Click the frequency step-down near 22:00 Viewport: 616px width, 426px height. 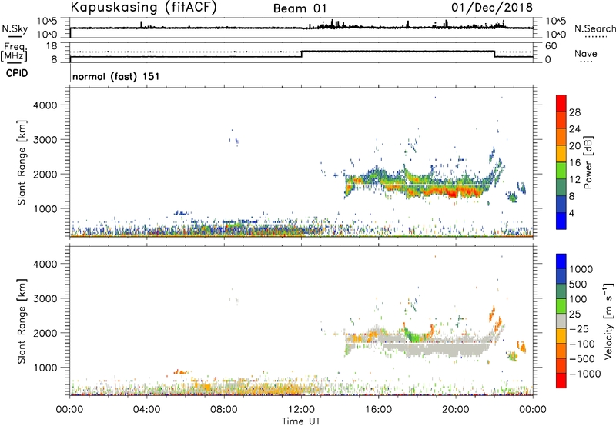(x=494, y=54)
